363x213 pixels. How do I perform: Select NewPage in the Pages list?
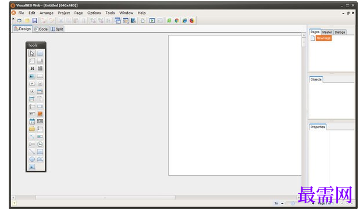323,38
